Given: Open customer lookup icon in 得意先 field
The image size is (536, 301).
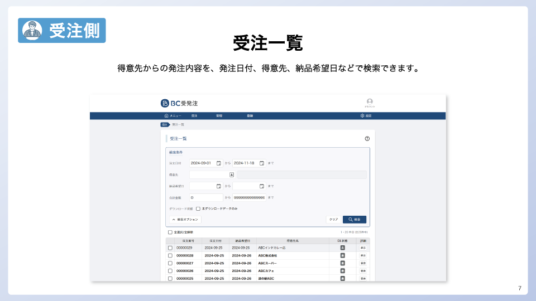Looking at the screenshot, I should pyautogui.click(x=231, y=174).
